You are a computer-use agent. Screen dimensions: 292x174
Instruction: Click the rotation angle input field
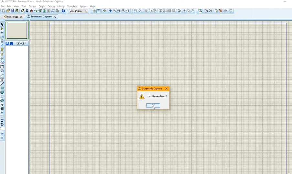[x=2, y=128]
